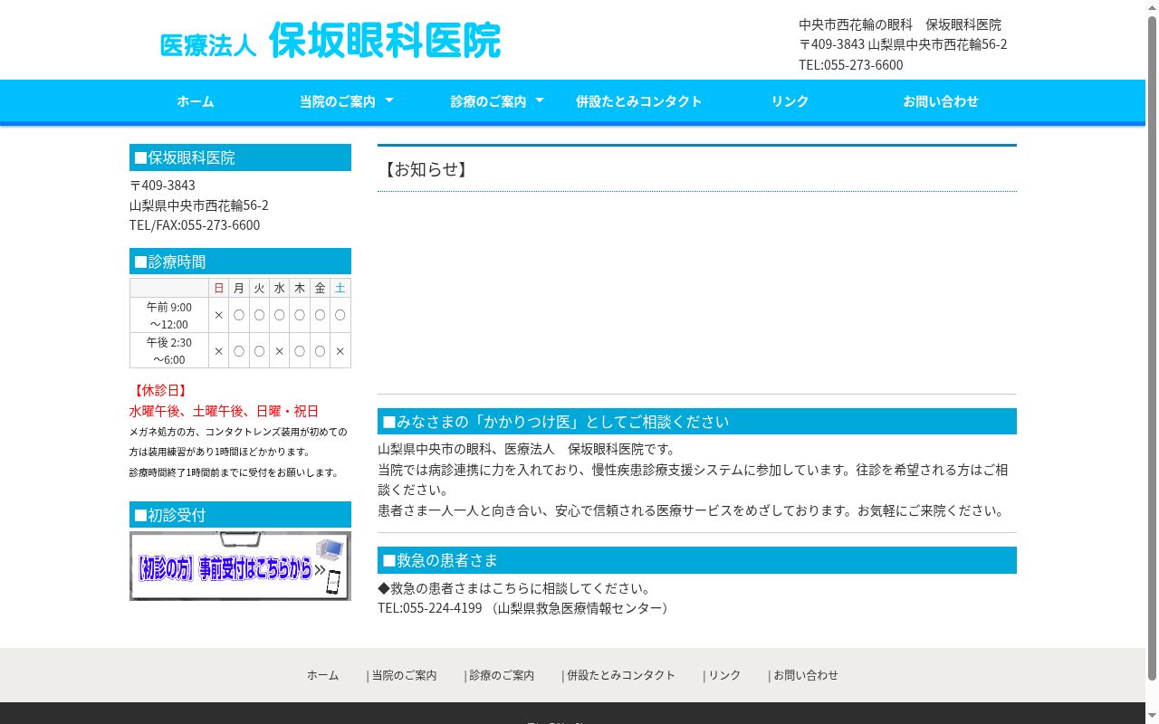
Task: Click the footer 併設たとみコンタクト link
Action: (x=621, y=675)
